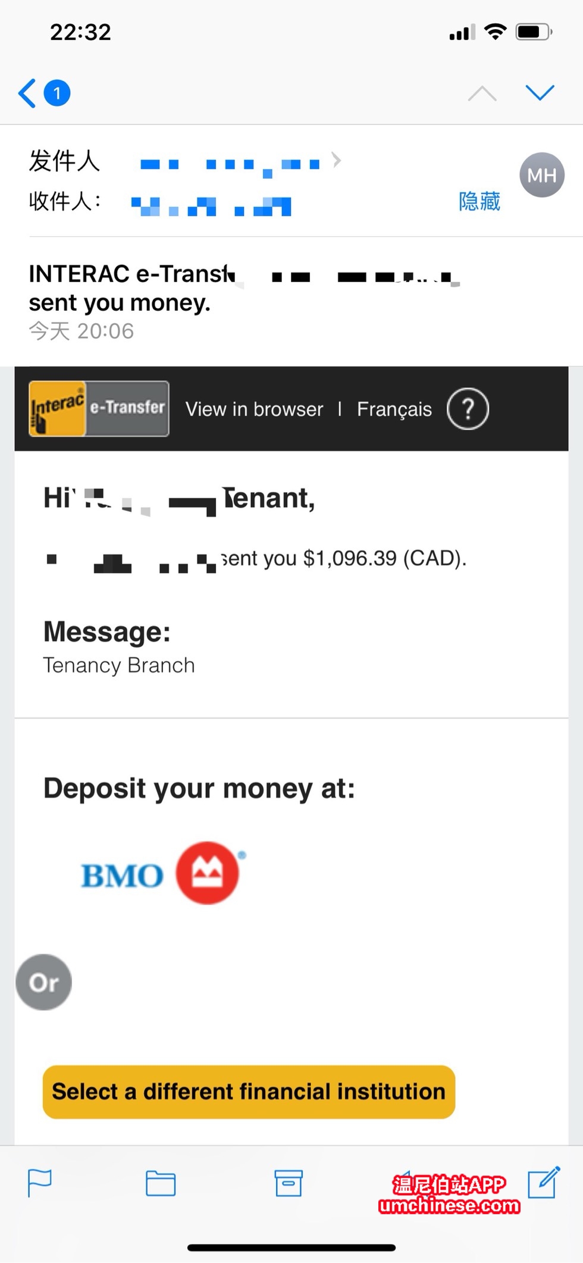This screenshot has width=583, height=1263.
Task: Tap the back arrow to inbox
Action: 27,93
